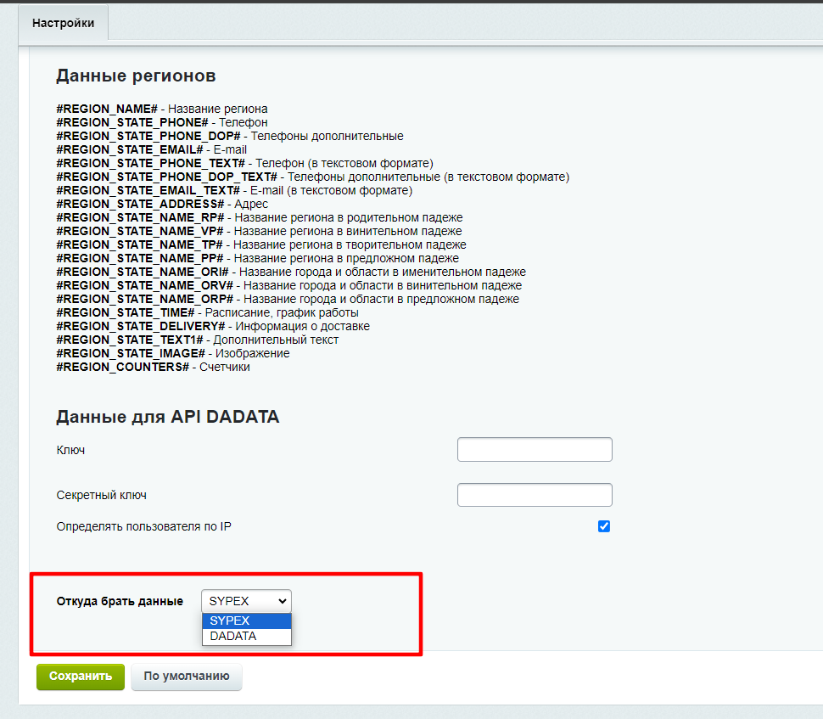Viewport: 823px width, 719px height.
Task: Toggle the Определять пользователя по IP checkbox
Action: (x=603, y=526)
